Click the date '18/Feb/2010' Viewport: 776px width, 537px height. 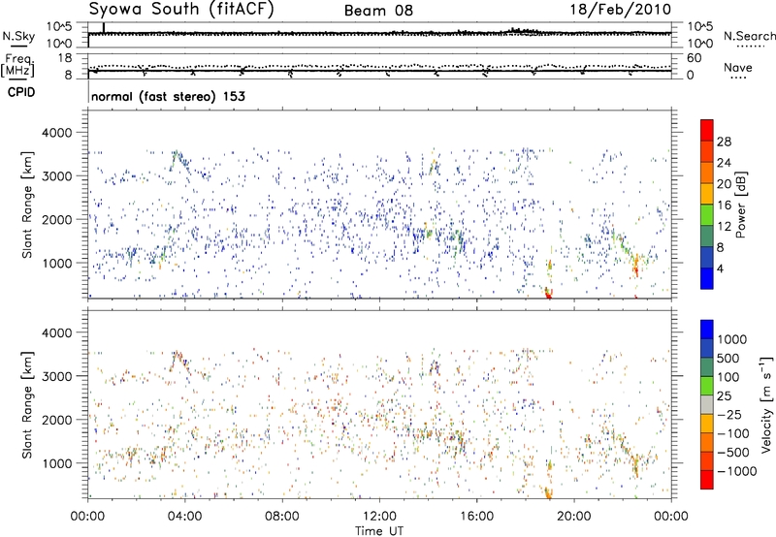click(621, 10)
